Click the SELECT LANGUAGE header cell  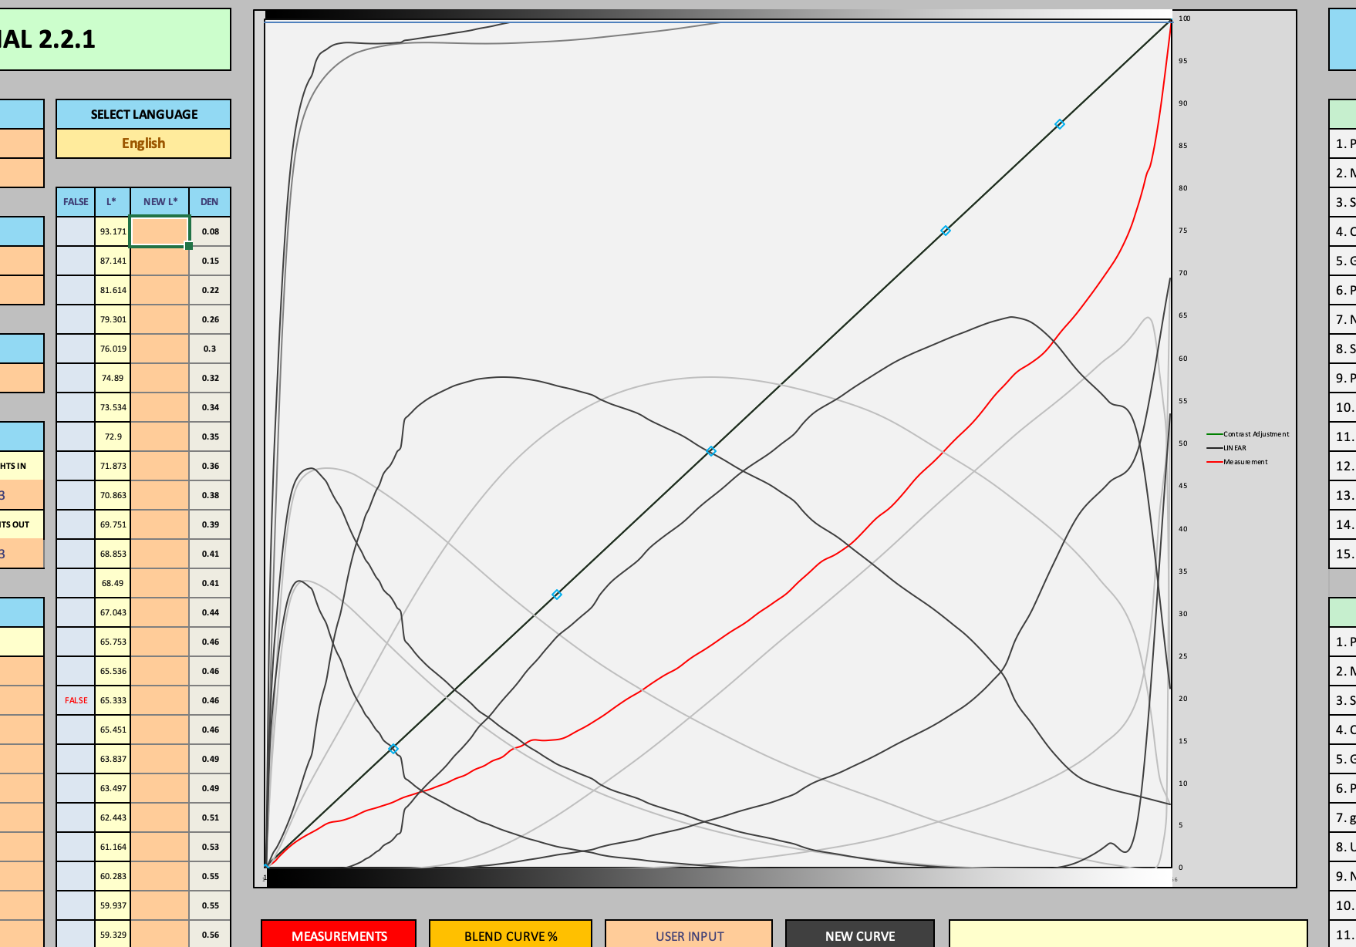pyautogui.click(x=143, y=114)
